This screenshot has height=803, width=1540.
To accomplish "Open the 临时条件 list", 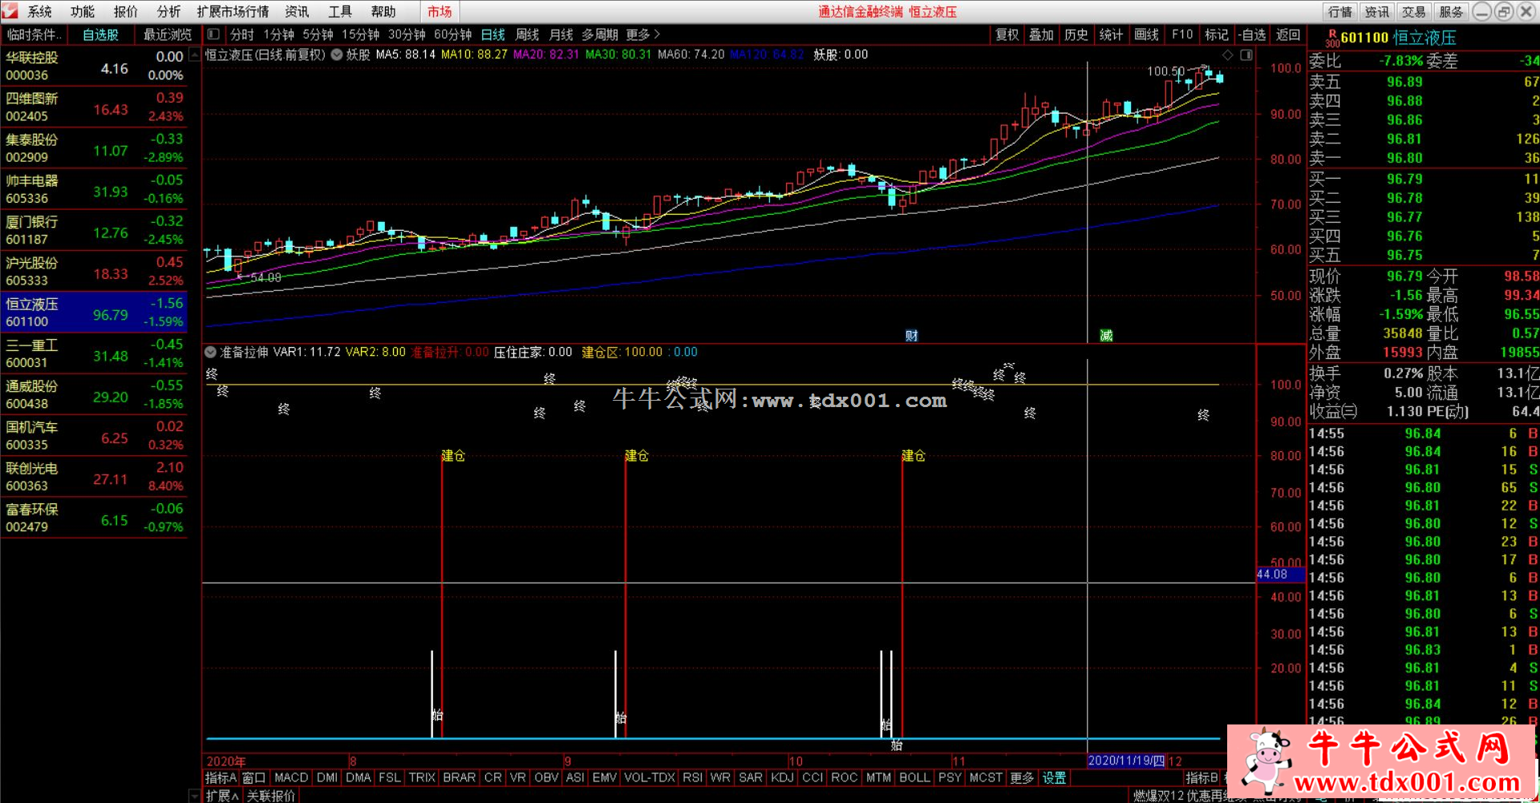I will (34, 34).
